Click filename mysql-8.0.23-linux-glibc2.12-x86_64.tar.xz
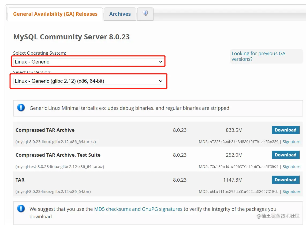 (x=56, y=142)
